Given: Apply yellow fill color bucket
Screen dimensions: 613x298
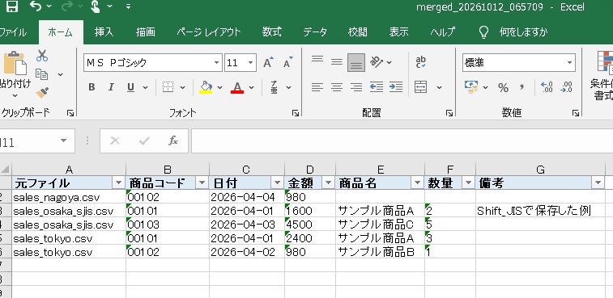Looking at the screenshot, I should [x=206, y=87].
